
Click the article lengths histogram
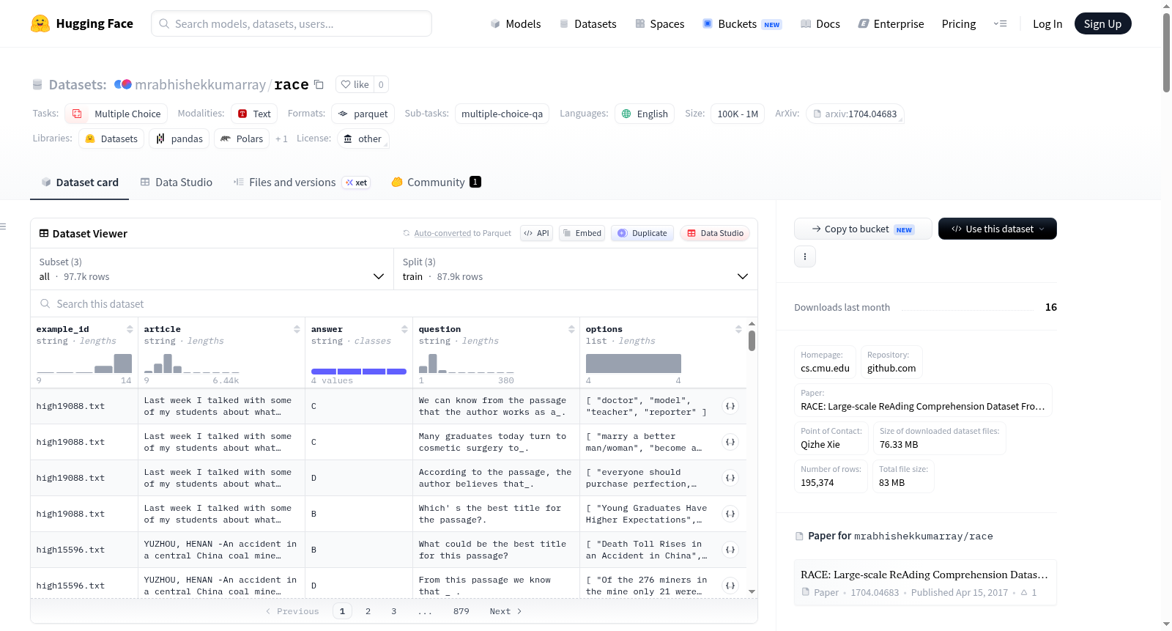point(191,363)
